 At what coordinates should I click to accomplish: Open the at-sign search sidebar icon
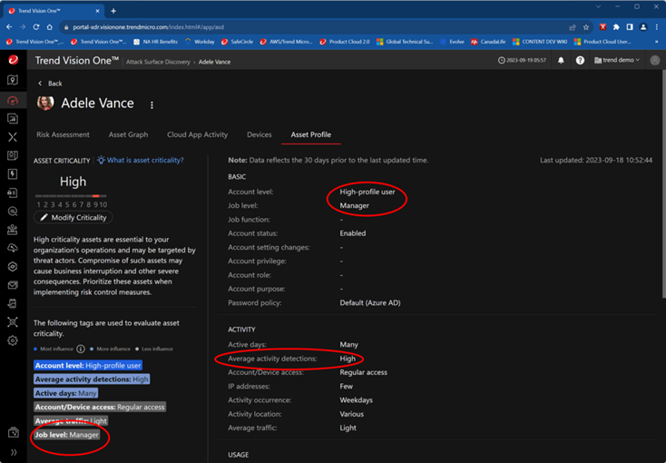click(13, 212)
